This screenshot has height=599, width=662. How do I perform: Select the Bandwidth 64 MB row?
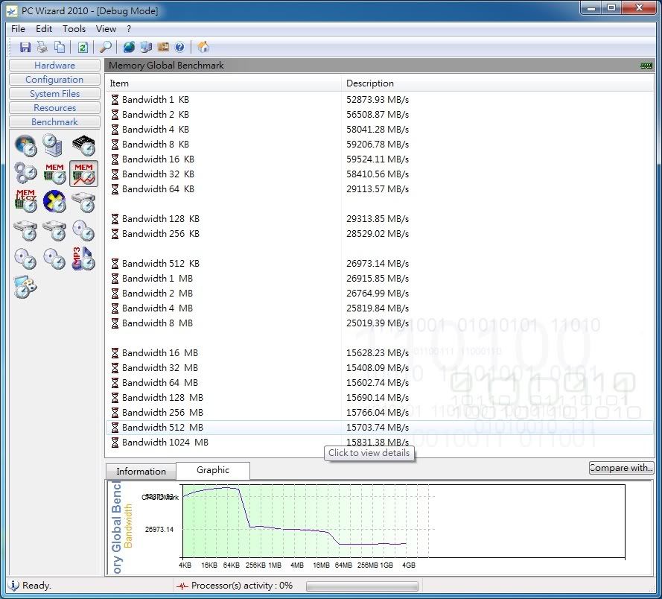[x=380, y=383]
